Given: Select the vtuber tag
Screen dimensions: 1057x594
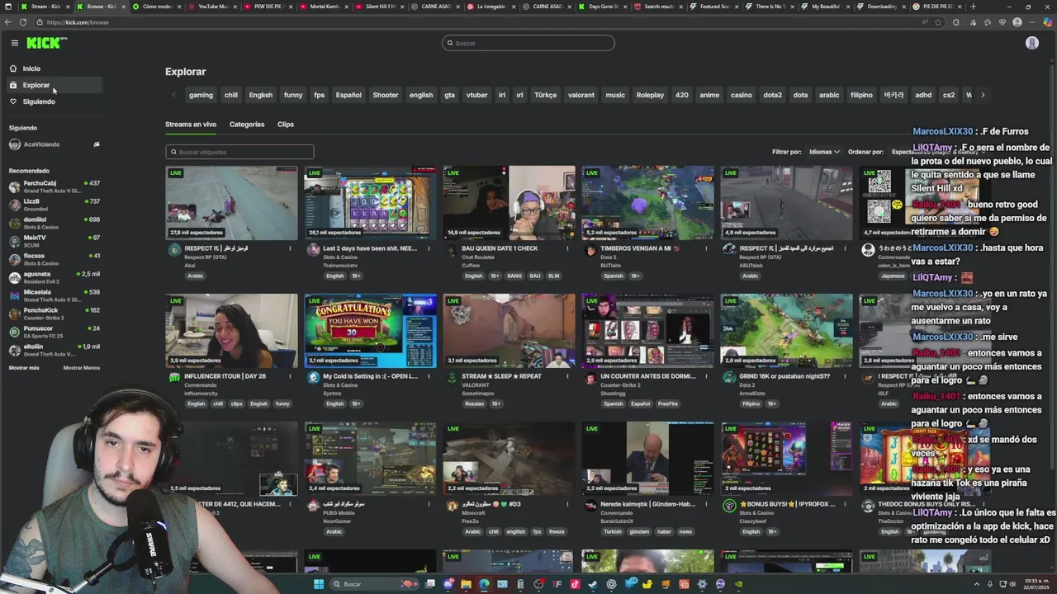Looking at the screenshot, I should [477, 95].
